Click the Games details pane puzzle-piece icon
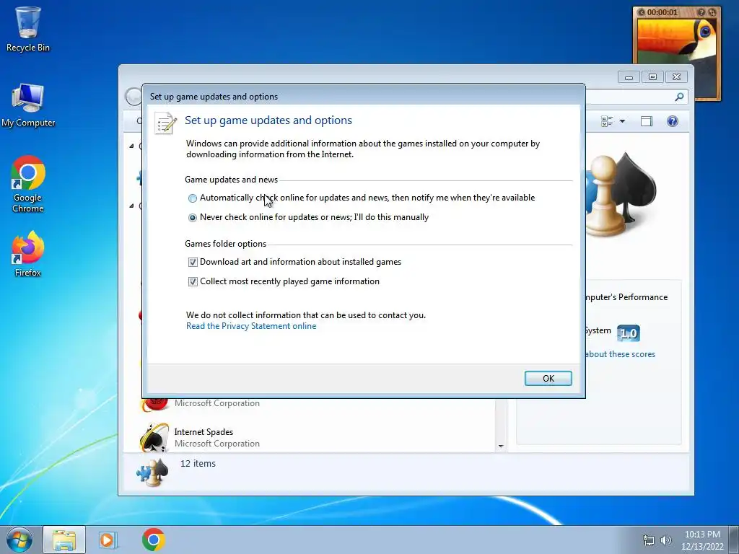Viewport: 739px width, 554px height. coord(153,472)
